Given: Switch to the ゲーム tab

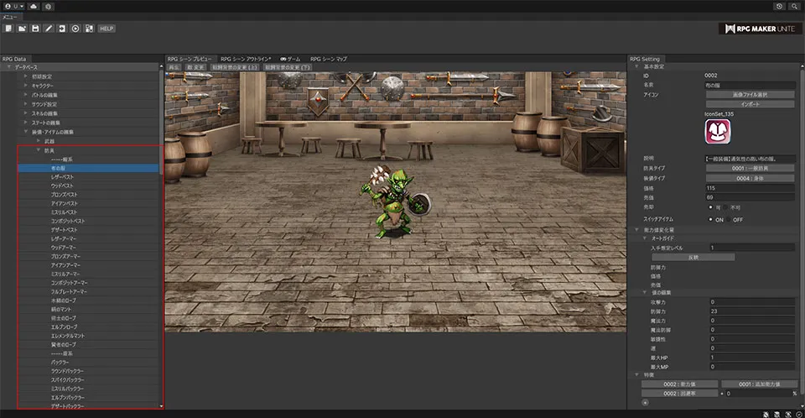Looking at the screenshot, I should (292, 59).
